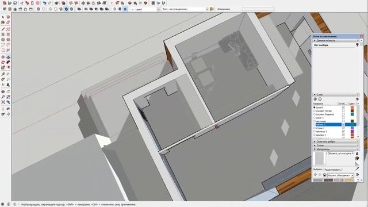The width and height of the screenshot is (368, 207).
Task: Hide the стены 1 layer
Action: tap(343, 128)
